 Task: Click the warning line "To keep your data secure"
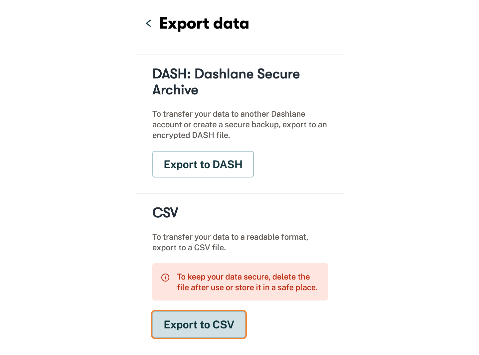point(243,277)
